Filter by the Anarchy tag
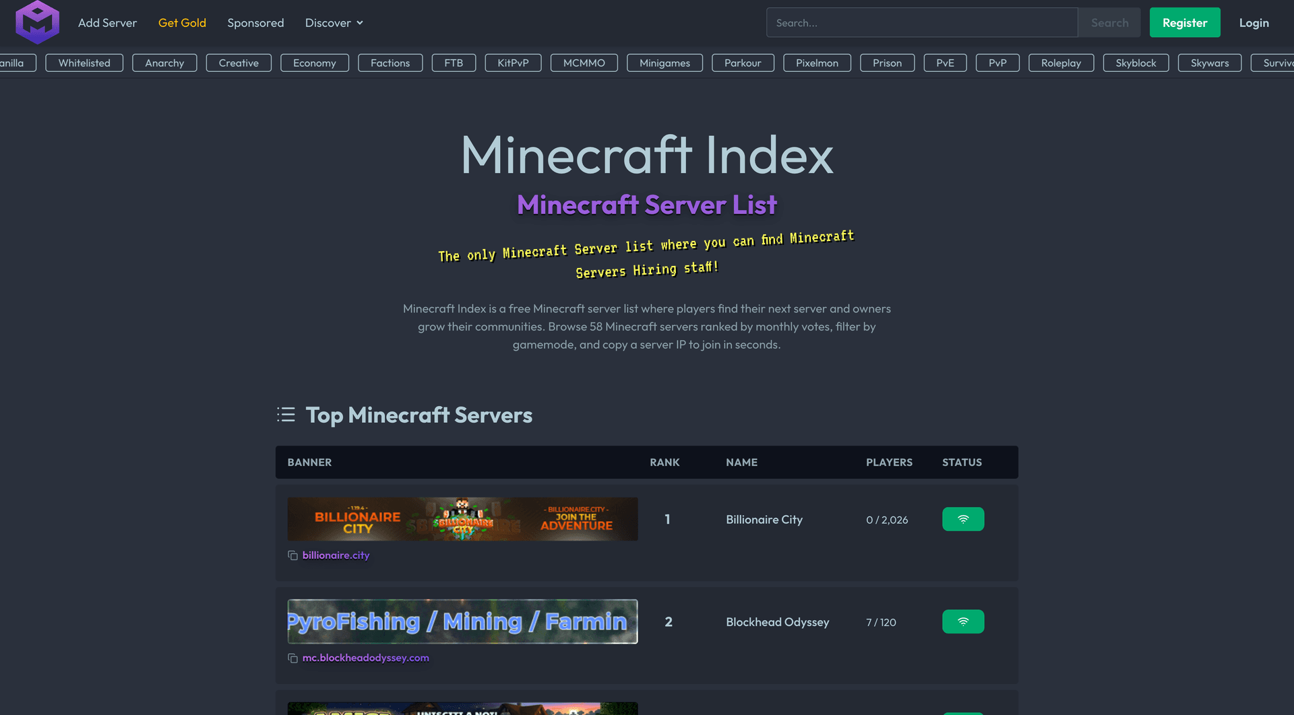 pyautogui.click(x=164, y=63)
